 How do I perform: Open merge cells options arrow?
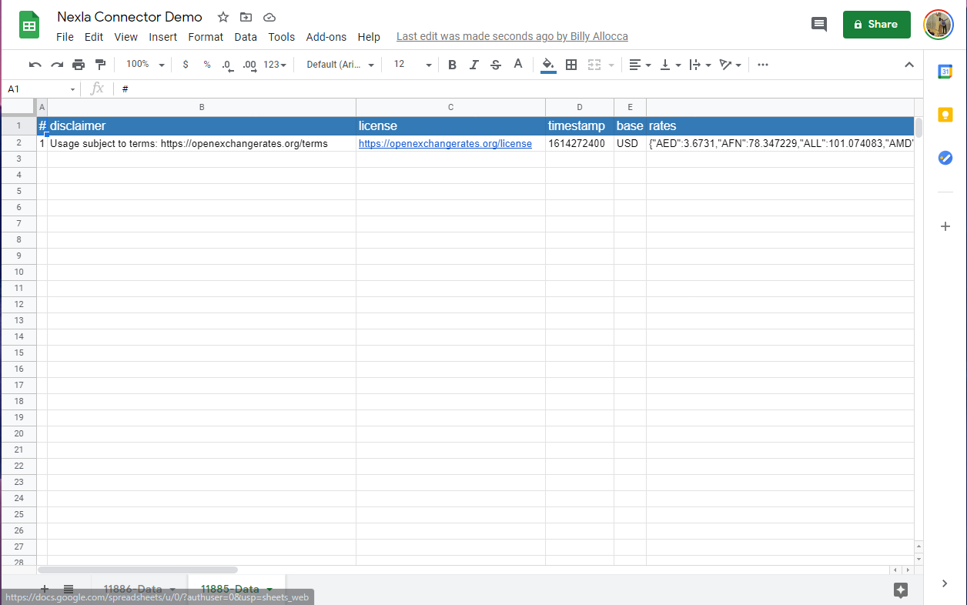(x=611, y=65)
